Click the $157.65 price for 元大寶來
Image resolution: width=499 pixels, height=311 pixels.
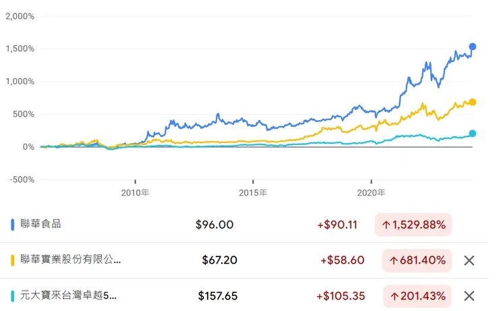(215, 295)
